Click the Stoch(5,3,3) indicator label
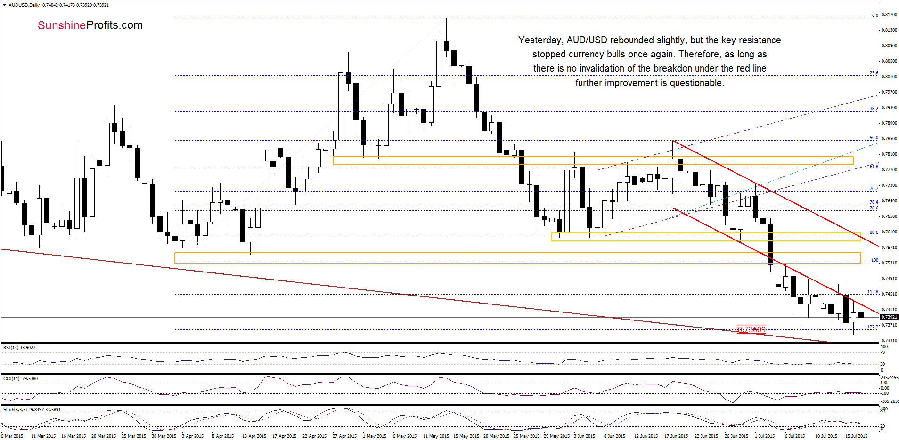Viewport: 899px width, 440px height. coord(32,410)
